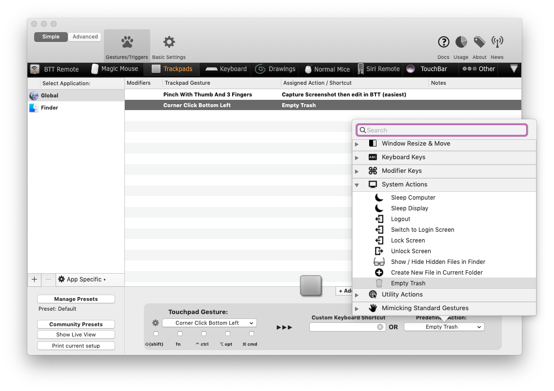This screenshot has width=554, height=391.
Task: Open the Usage pie chart icon
Action: pos(461,42)
